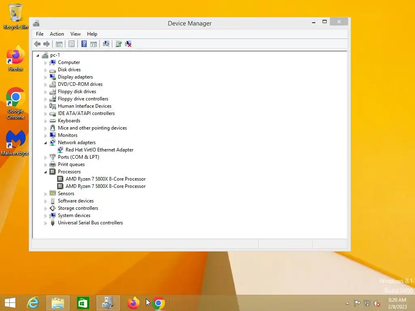Viewport: 415px width, 311px height.
Task: Click Show/Hide Console Tree toolbar icon
Action: pyautogui.click(x=59, y=44)
